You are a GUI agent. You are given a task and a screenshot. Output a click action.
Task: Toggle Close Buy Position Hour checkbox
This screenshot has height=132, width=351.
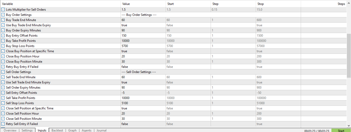tap(3, 56)
